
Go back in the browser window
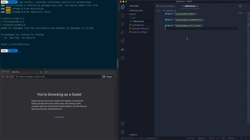(3, 77)
